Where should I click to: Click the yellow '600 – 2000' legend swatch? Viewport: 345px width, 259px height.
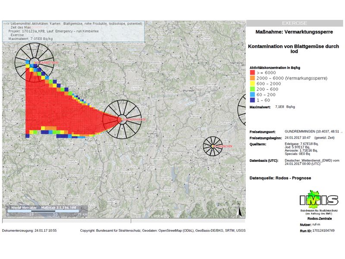pyautogui.click(x=252, y=83)
